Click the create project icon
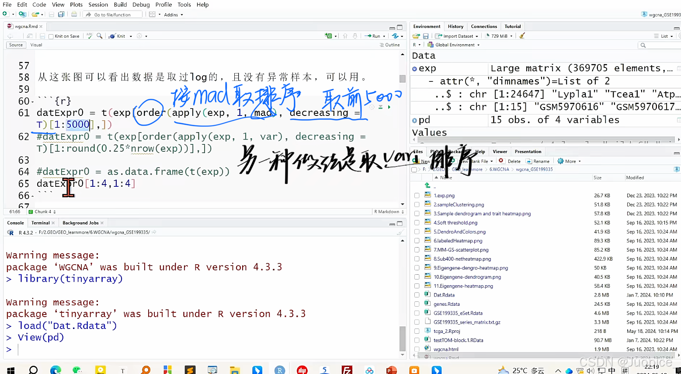 (x=22, y=14)
